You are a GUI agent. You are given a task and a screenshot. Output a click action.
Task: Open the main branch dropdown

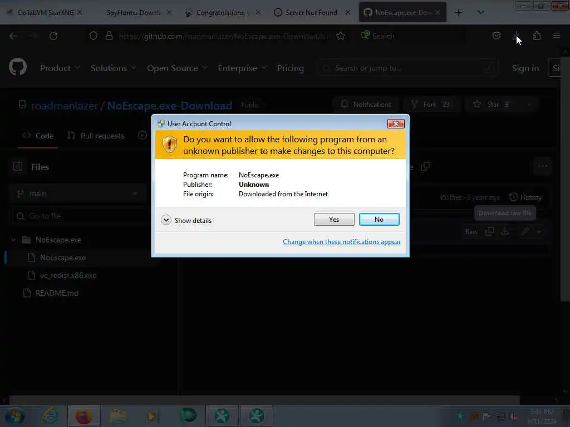[x=78, y=193]
